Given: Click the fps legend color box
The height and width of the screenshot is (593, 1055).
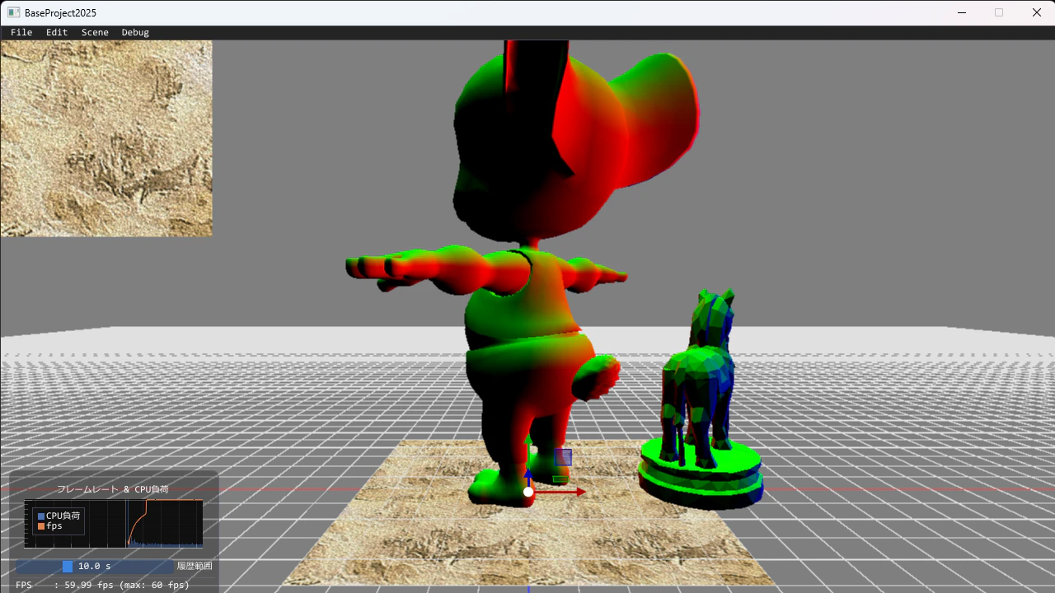Looking at the screenshot, I should coord(41,525).
